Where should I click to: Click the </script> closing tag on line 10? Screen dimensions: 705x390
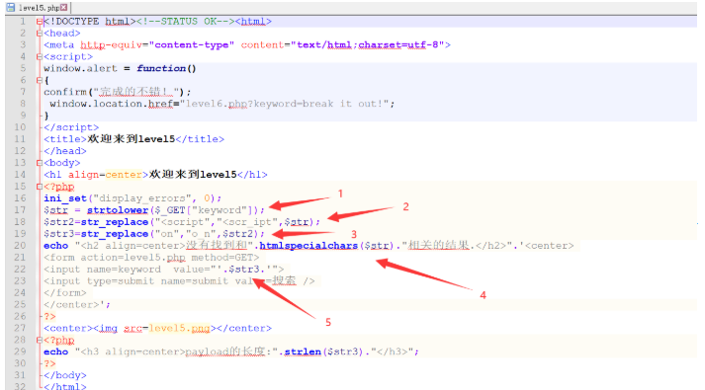tap(71, 127)
